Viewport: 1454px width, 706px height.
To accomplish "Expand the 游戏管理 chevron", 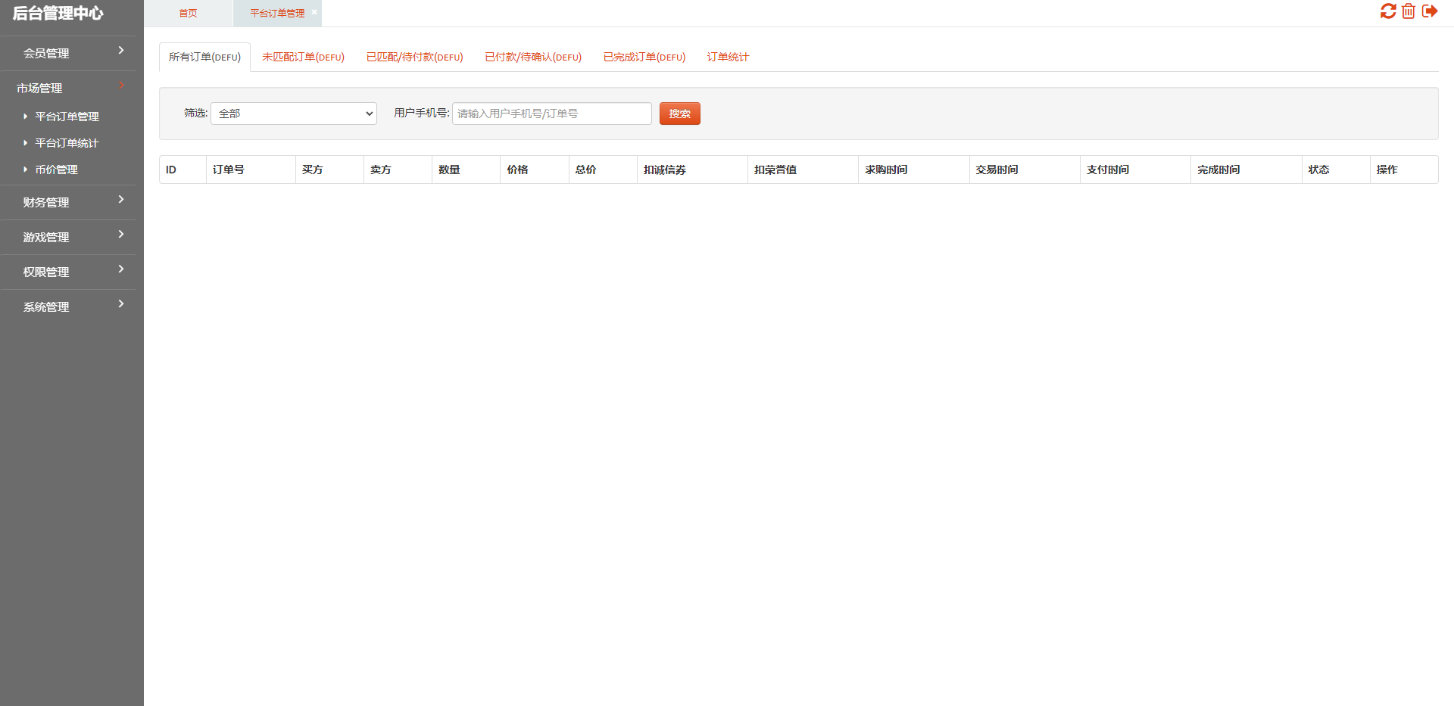I will click(121, 234).
